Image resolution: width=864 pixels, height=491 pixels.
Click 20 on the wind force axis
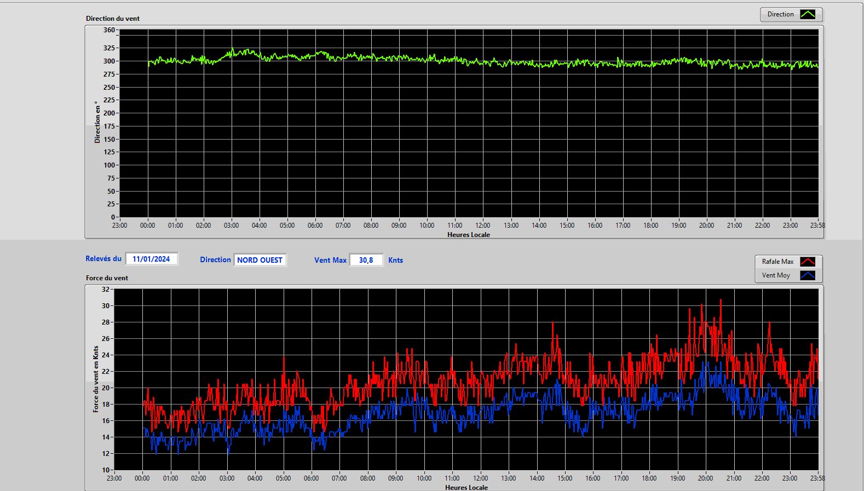coord(106,388)
